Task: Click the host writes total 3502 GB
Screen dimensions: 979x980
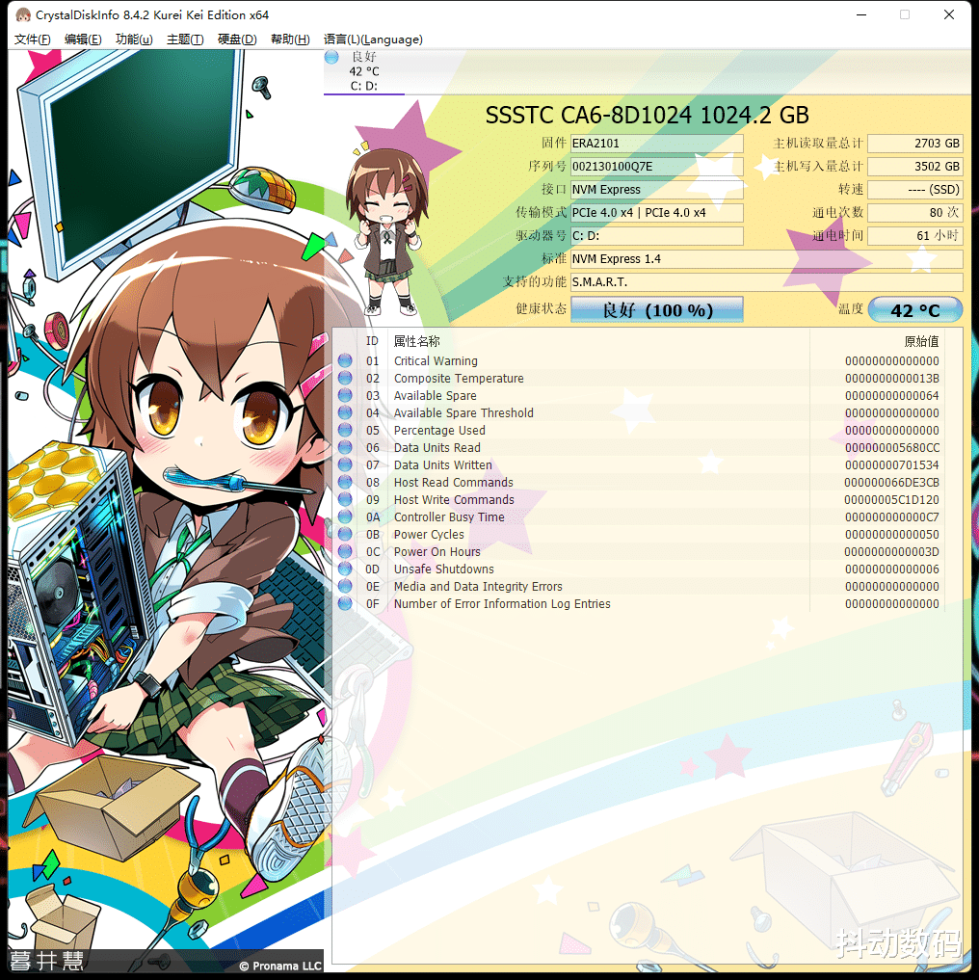Action: [915, 167]
